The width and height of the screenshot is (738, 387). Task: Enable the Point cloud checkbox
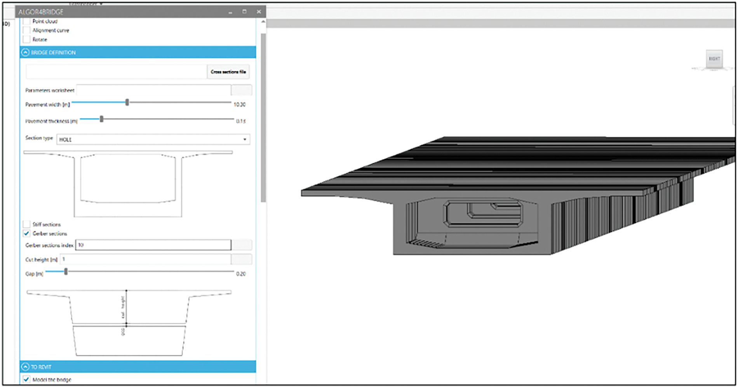(26, 21)
